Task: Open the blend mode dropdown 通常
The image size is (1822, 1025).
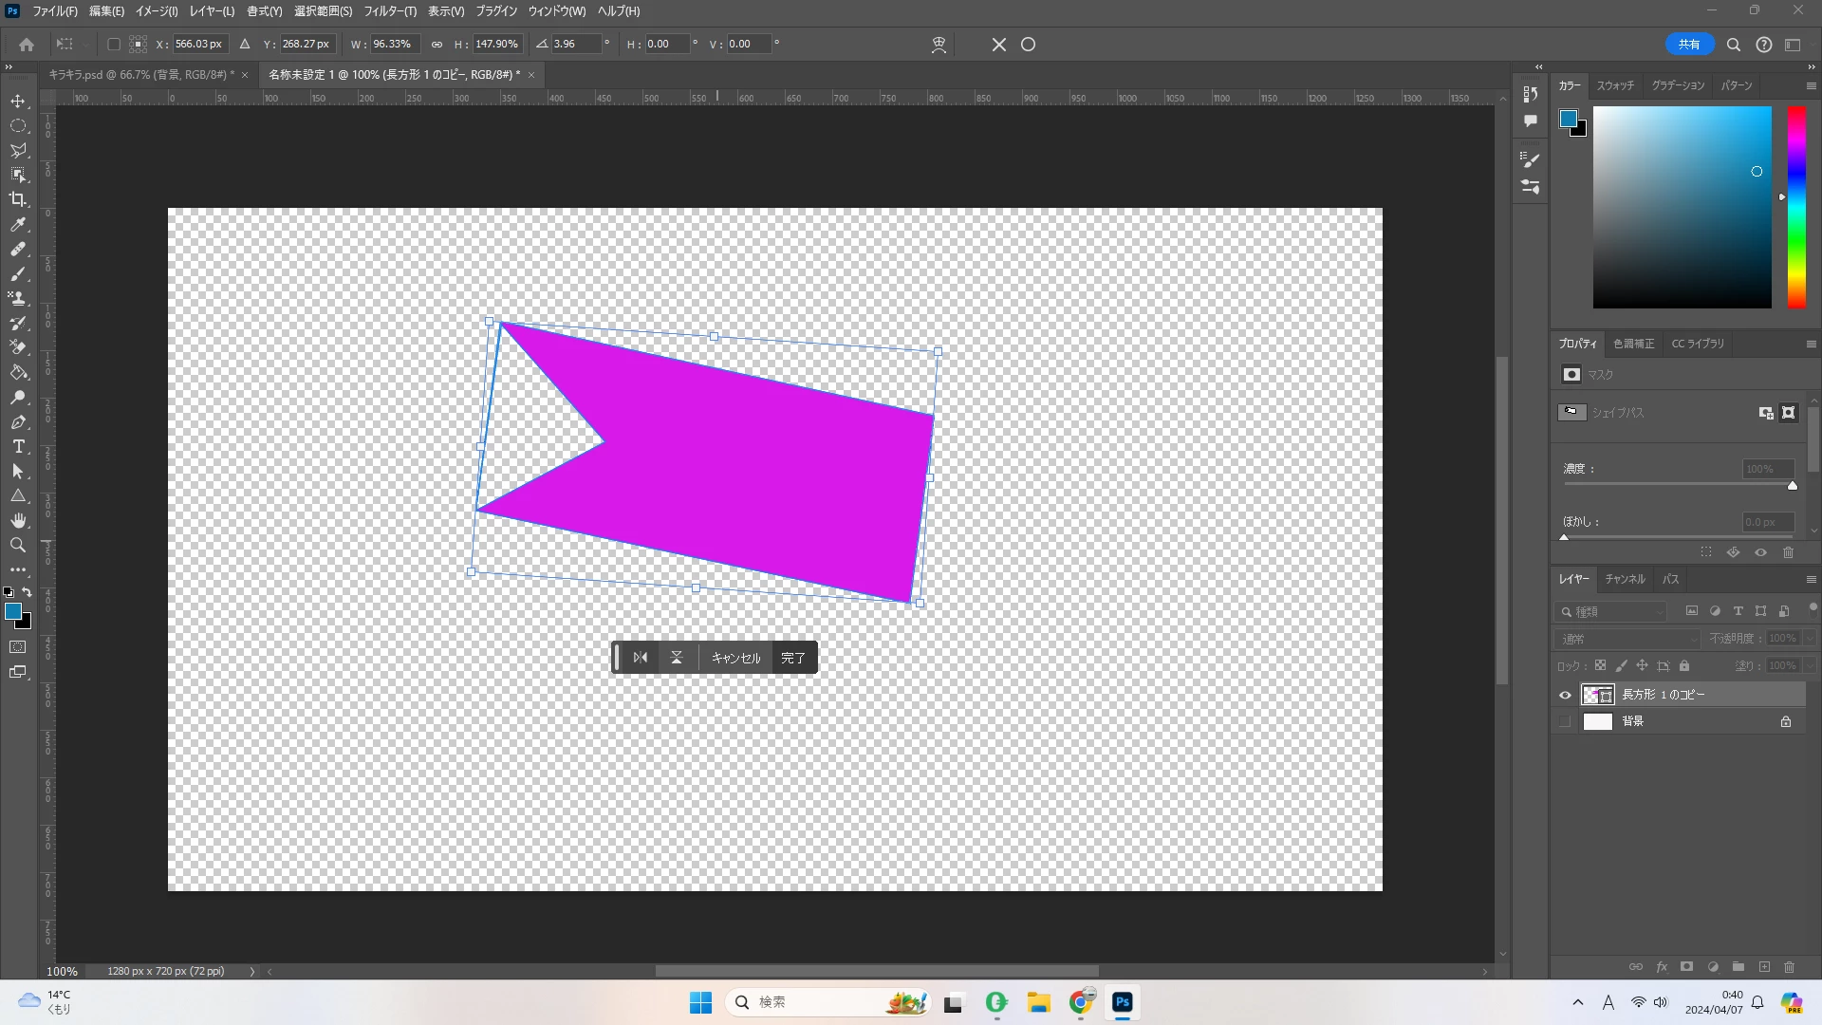Action: coord(1628,639)
